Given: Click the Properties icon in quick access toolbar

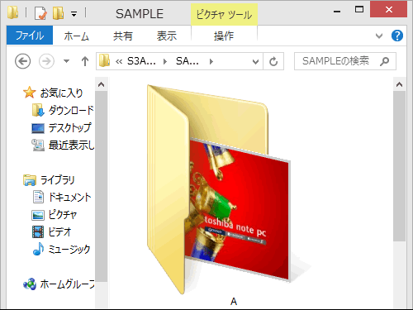Looking at the screenshot, I should (40, 13).
